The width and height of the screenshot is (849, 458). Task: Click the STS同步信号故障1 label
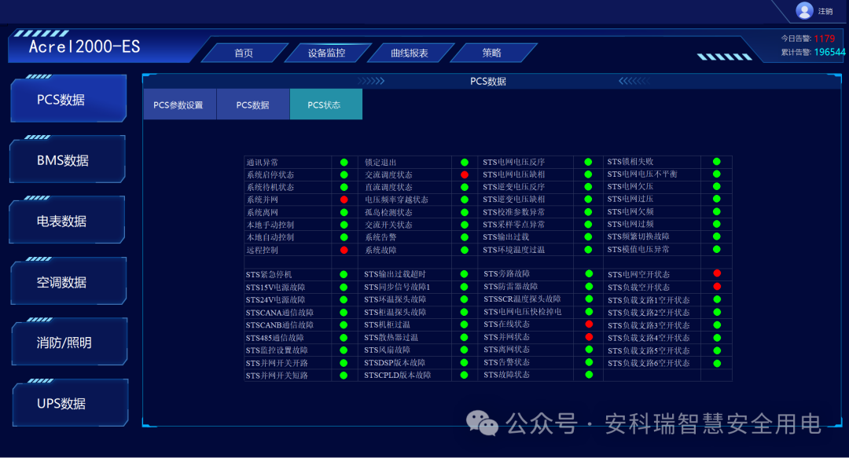click(x=397, y=287)
